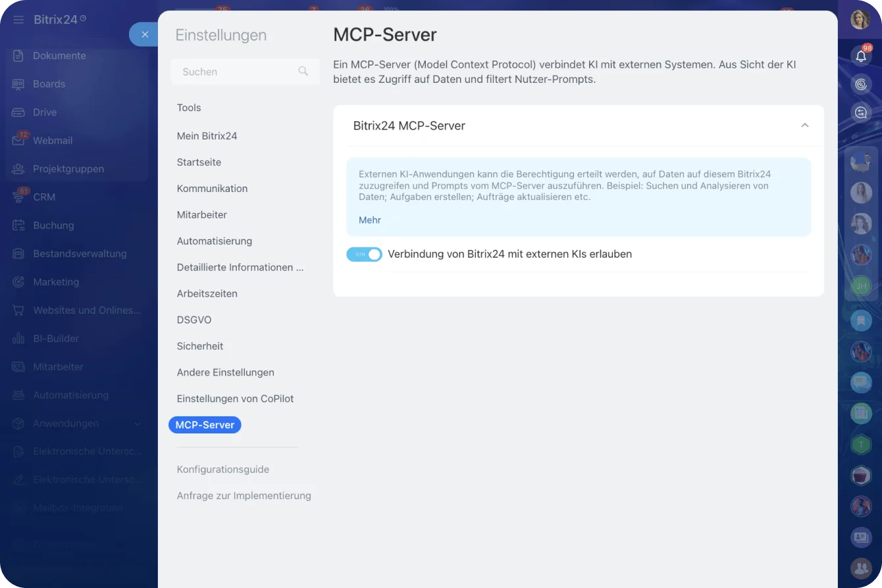Screen dimensions: 882x588
Task: Click the Buchung calendar icon
Action: 18,226
